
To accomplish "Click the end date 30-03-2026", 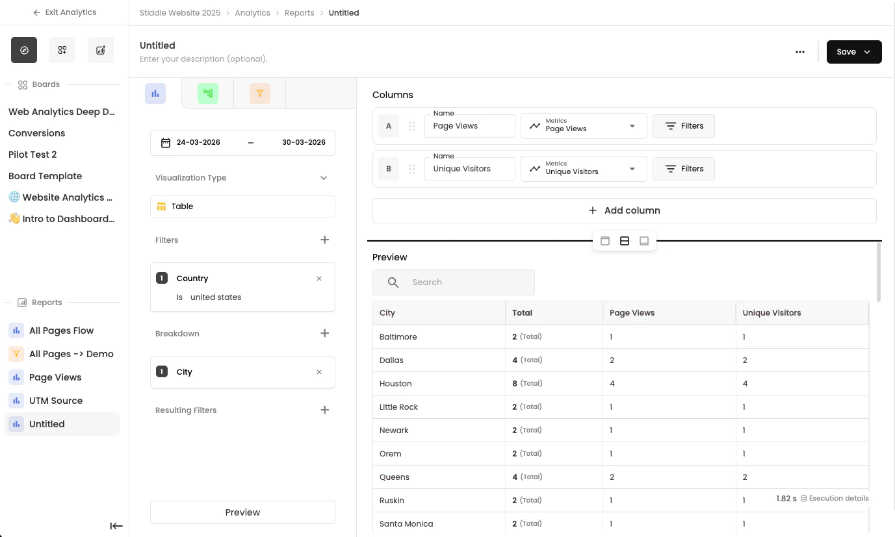I will 304,142.
